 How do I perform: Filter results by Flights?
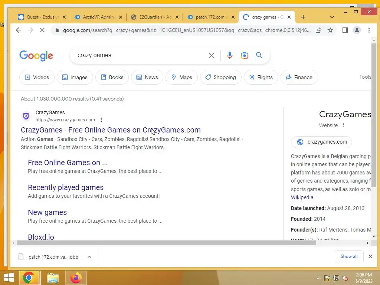pyautogui.click(x=261, y=77)
